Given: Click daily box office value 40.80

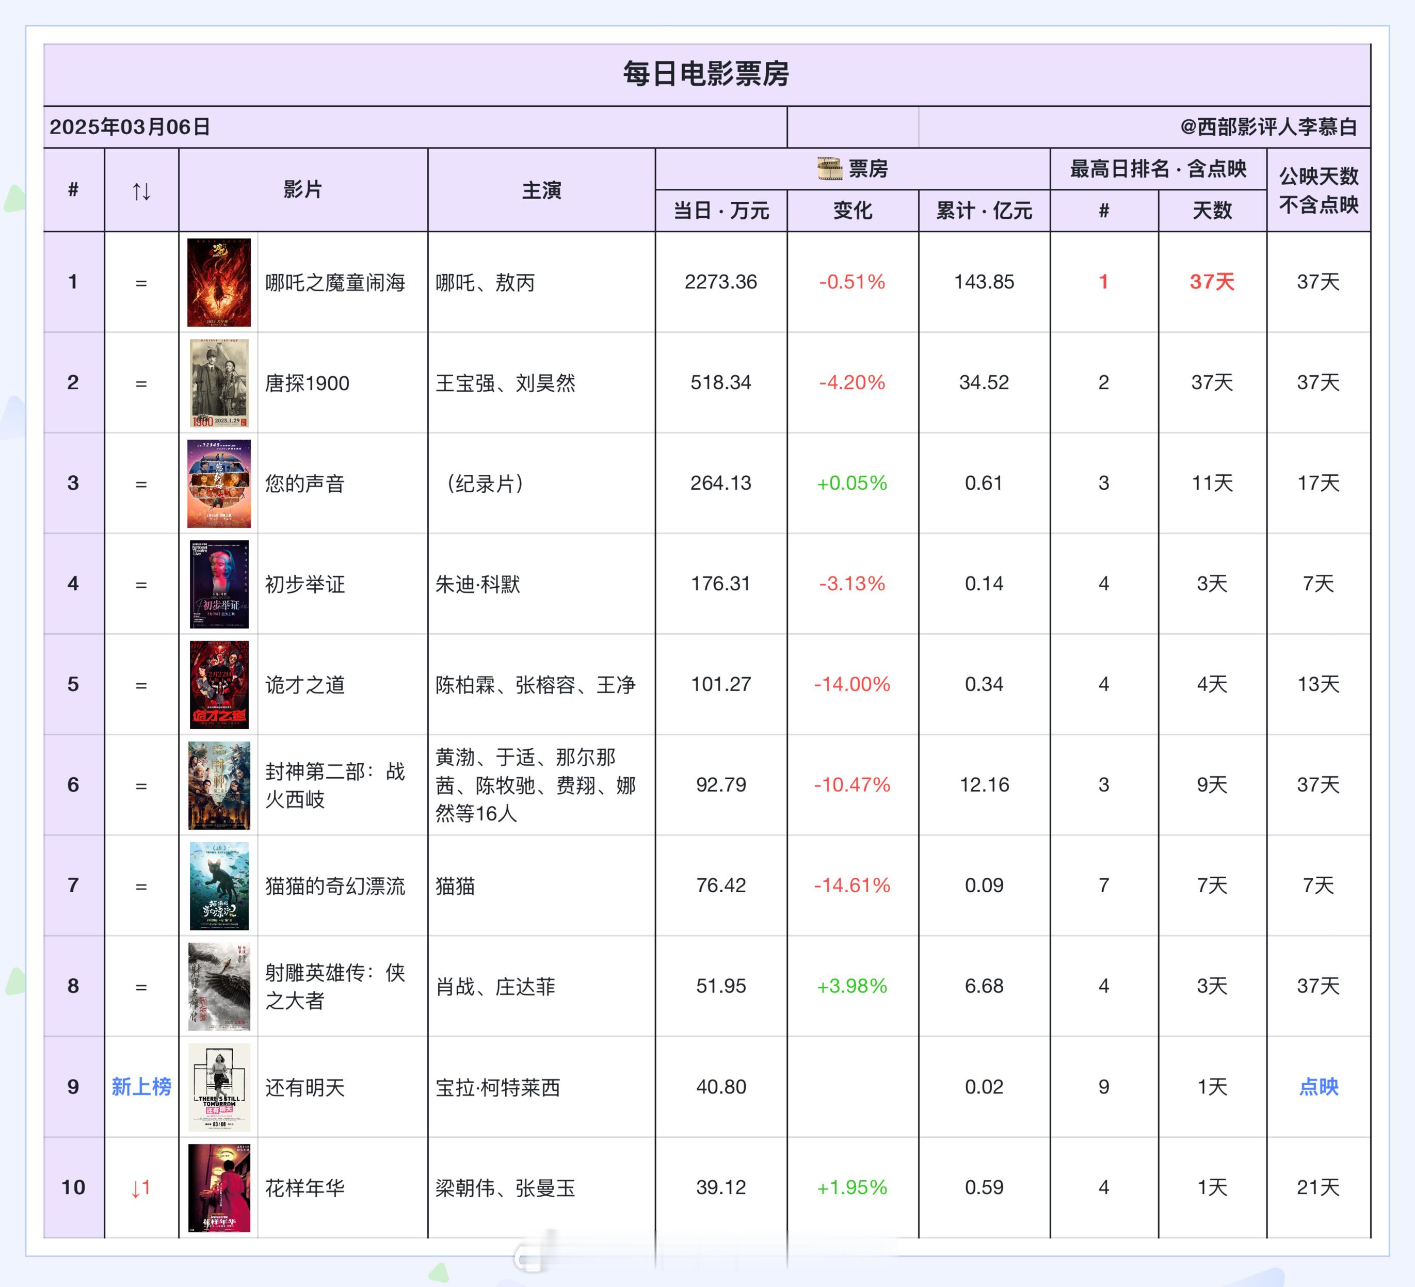Looking at the screenshot, I should 721,1087.
